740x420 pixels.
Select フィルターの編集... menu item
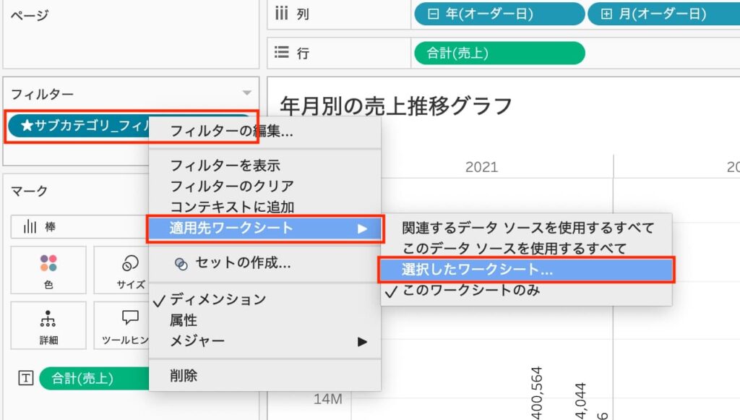point(231,132)
